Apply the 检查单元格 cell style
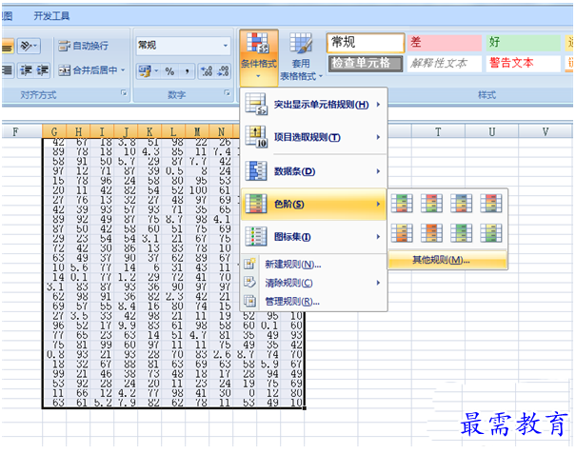 pos(366,63)
